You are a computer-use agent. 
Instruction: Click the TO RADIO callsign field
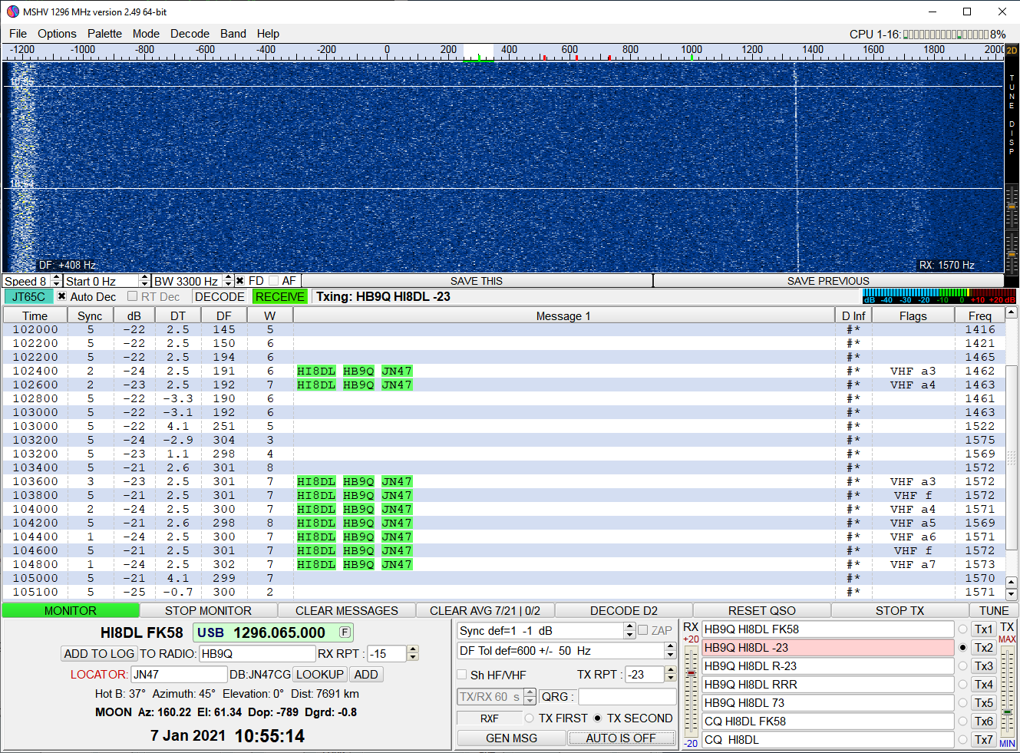pos(257,654)
